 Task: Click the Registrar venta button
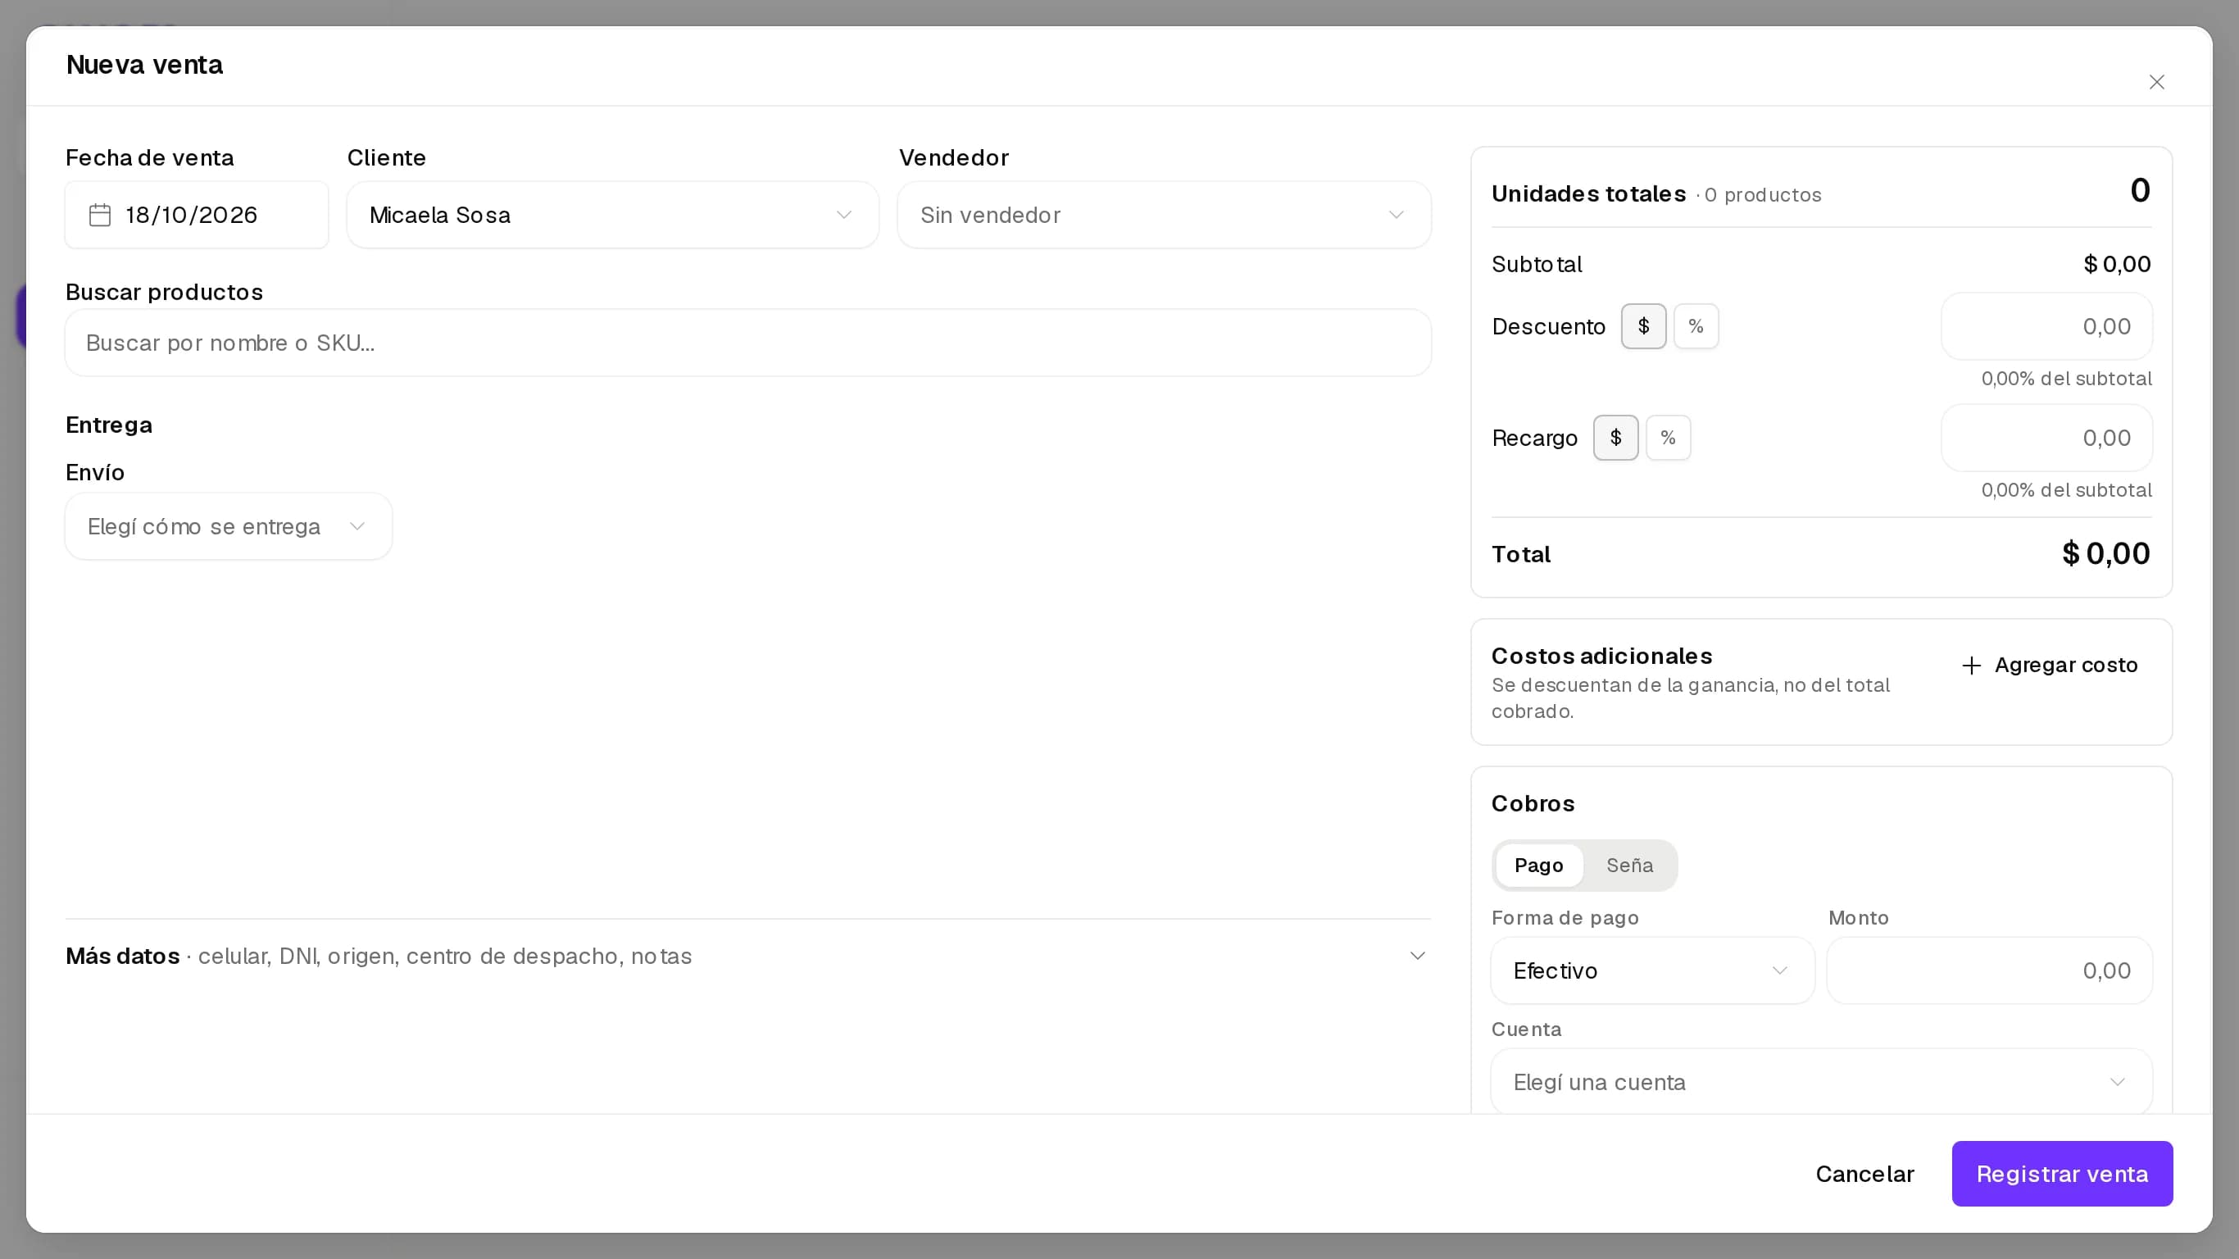(2062, 1174)
